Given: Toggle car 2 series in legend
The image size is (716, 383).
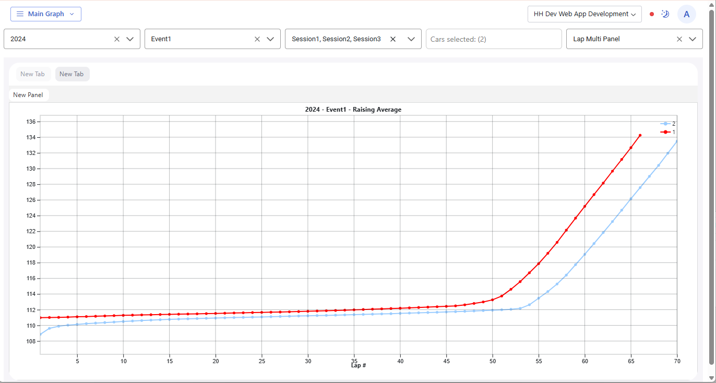Looking at the screenshot, I should pyautogui.click(x=668, y=124).
